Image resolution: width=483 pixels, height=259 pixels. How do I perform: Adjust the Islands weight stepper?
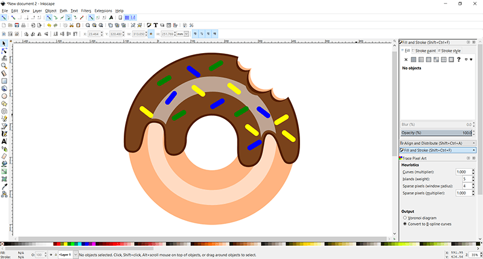click(473, 179)
